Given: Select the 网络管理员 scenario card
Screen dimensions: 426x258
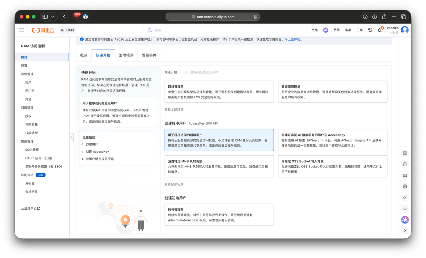Looking at the screenshot, I should (x=219, y=92).
